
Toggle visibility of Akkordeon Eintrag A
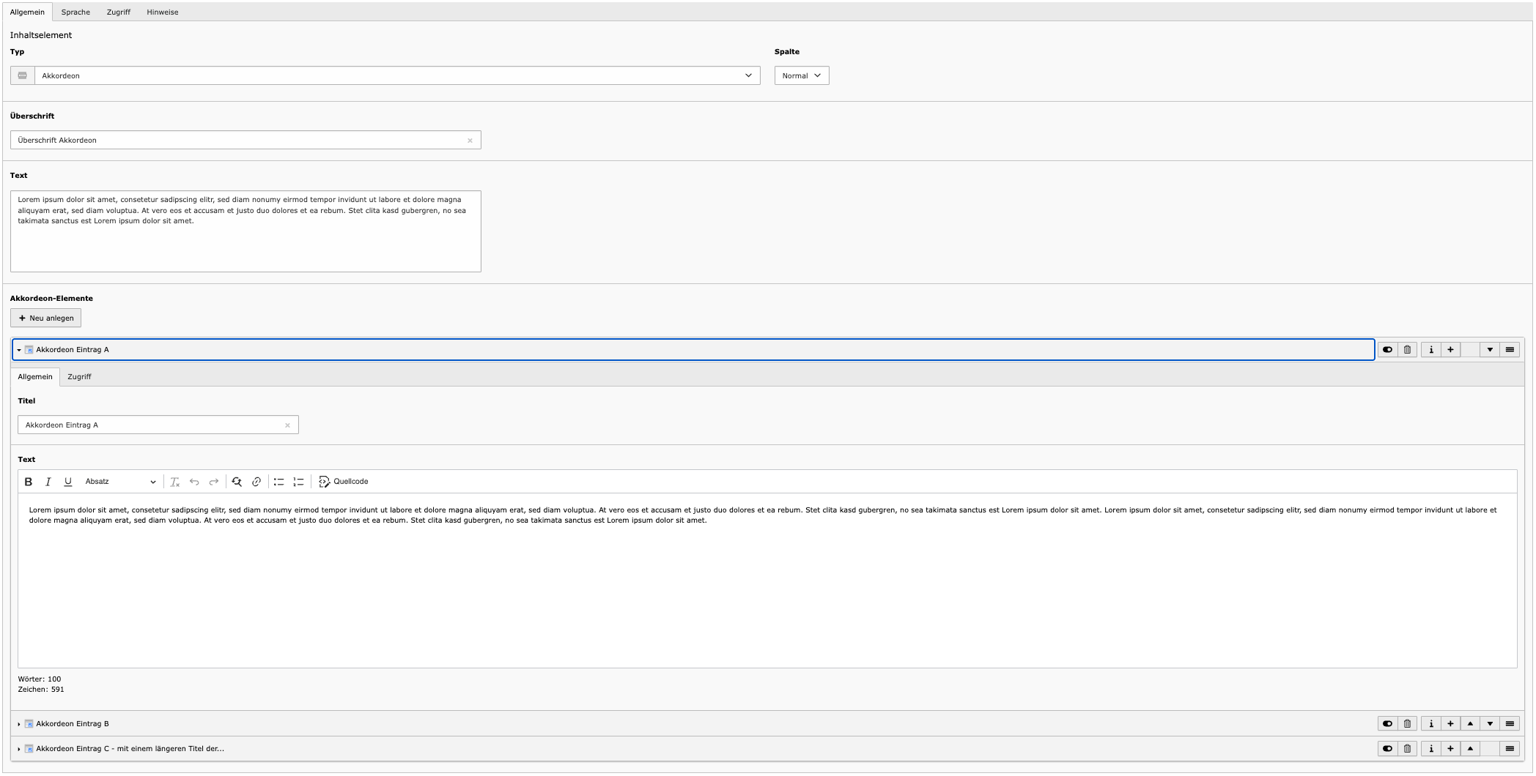(1387, 350)
